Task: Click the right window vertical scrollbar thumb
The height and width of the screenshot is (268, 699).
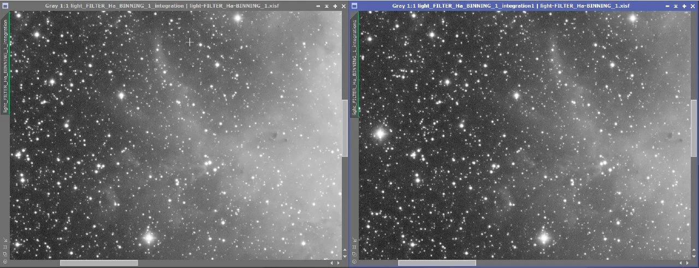Action: [694, 128]
